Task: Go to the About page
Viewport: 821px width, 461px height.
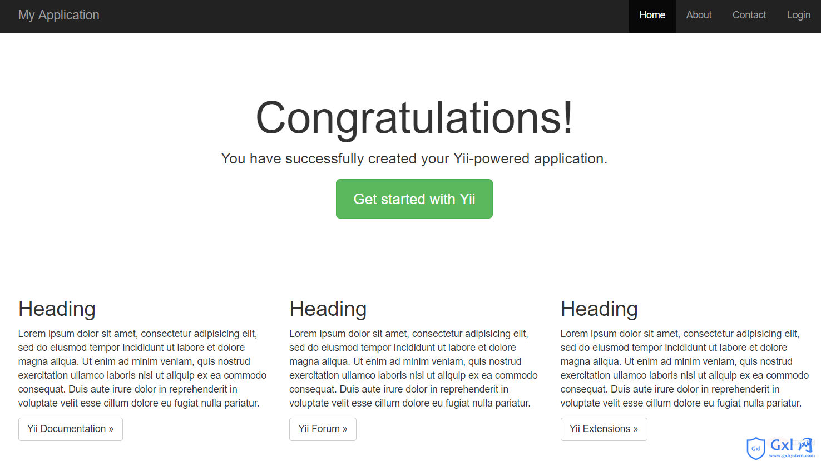Action: 699,16
